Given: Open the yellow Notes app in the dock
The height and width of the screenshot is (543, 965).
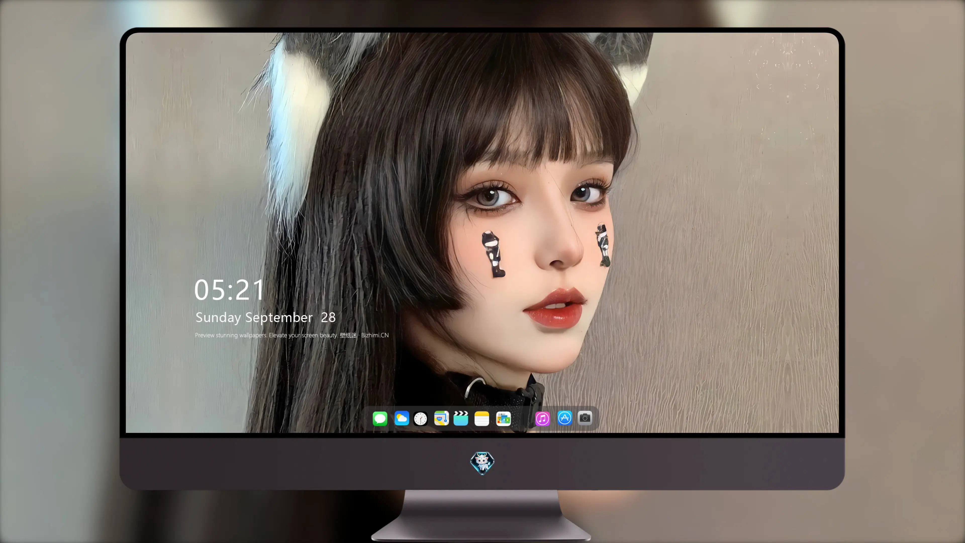Looking at the screenshot, I should click(482, 419).
